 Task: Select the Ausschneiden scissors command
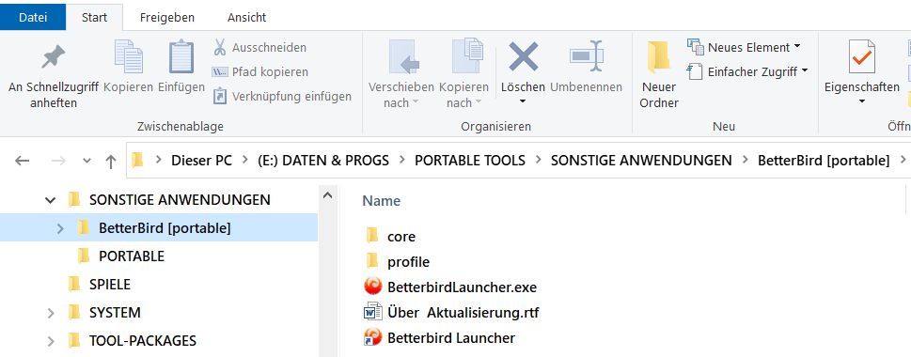(x=259, y=48)
